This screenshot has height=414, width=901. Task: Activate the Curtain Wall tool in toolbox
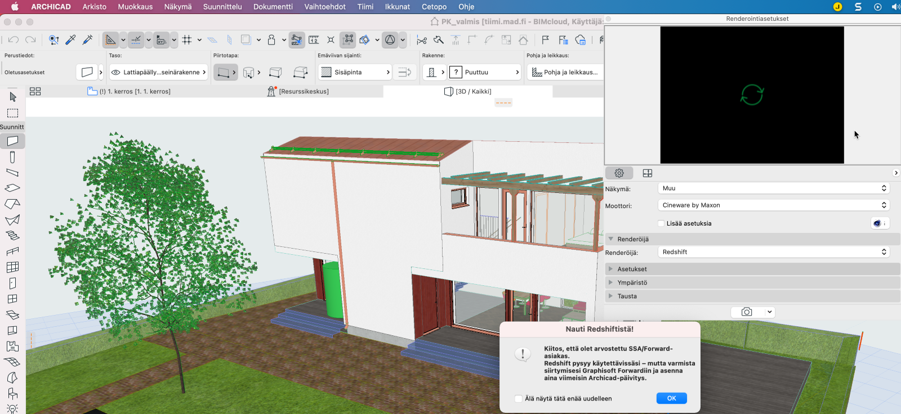12,267
